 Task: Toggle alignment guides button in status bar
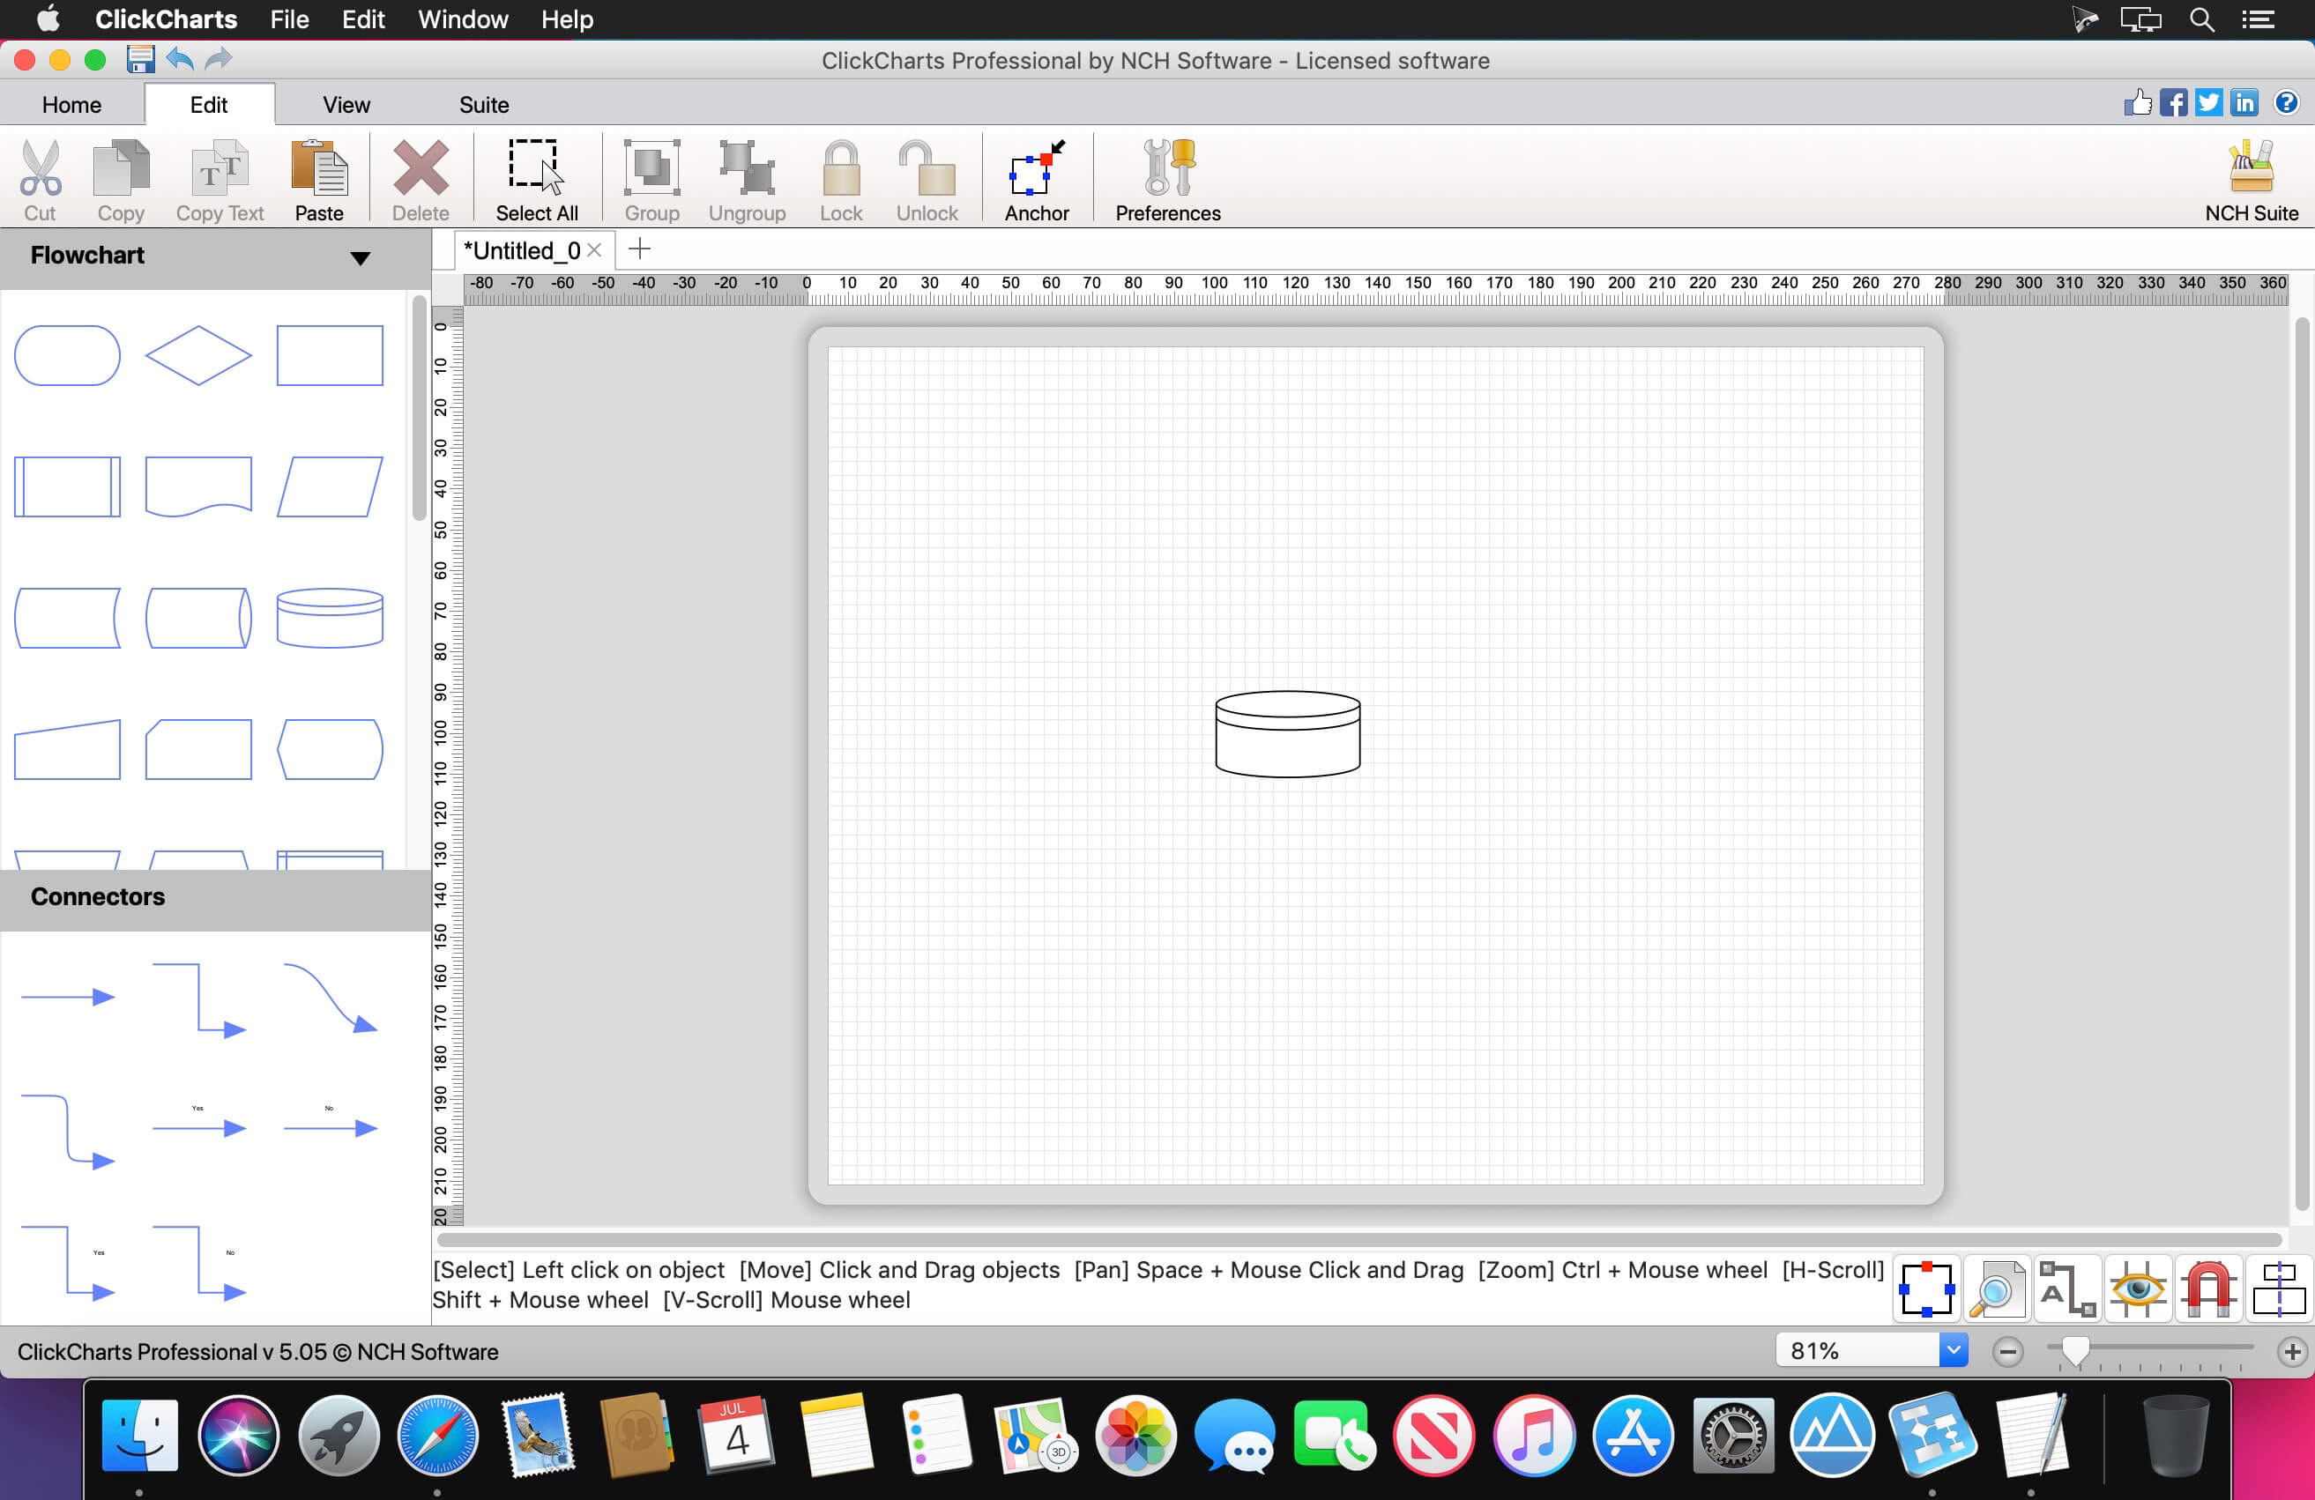(2277, 1289)
